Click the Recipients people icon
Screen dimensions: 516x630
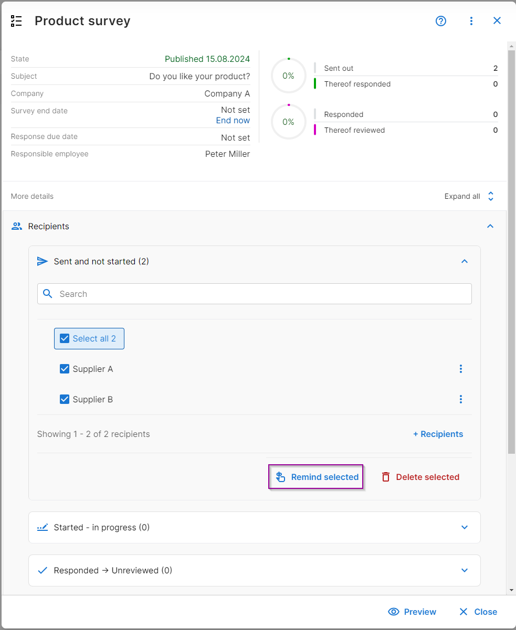[17, 226]
